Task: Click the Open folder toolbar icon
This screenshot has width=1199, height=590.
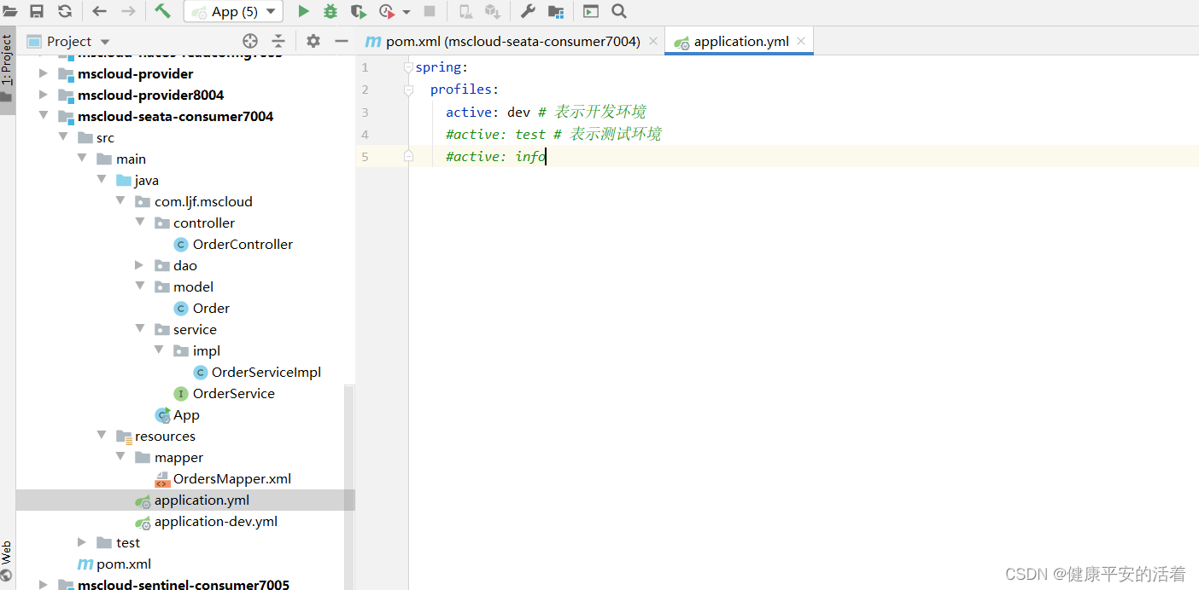Action: [9, 11]
